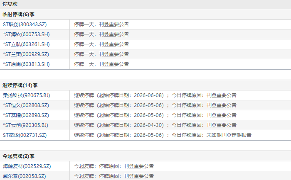The image size is (291, 180).
Task: Select the resumption text for 海源复材
Action: tap(114, 166)
